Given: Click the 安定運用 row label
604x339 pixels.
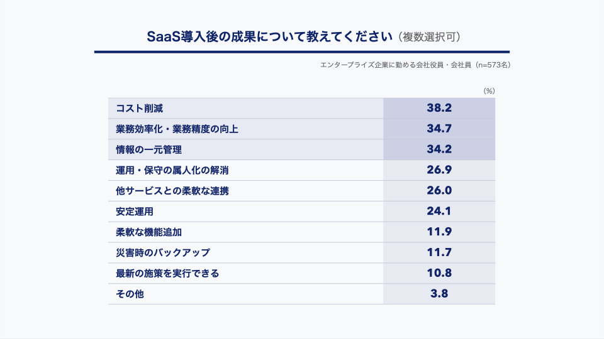Looking at the screenshot, I should [135, 212].
